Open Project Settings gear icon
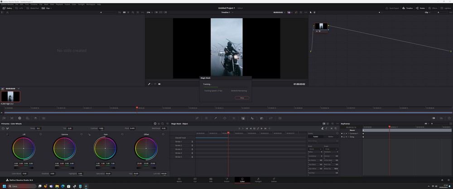Screen dimensions: 453x189 pyautogui.click(x=448, y=180)
